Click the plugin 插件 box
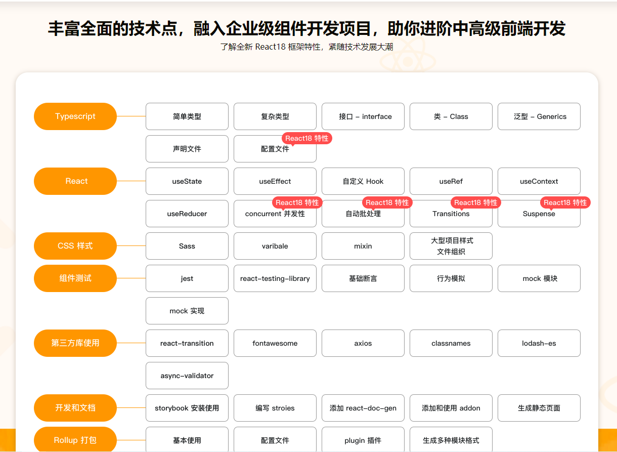This screenshot has height=452, width=617. [363, 440]
